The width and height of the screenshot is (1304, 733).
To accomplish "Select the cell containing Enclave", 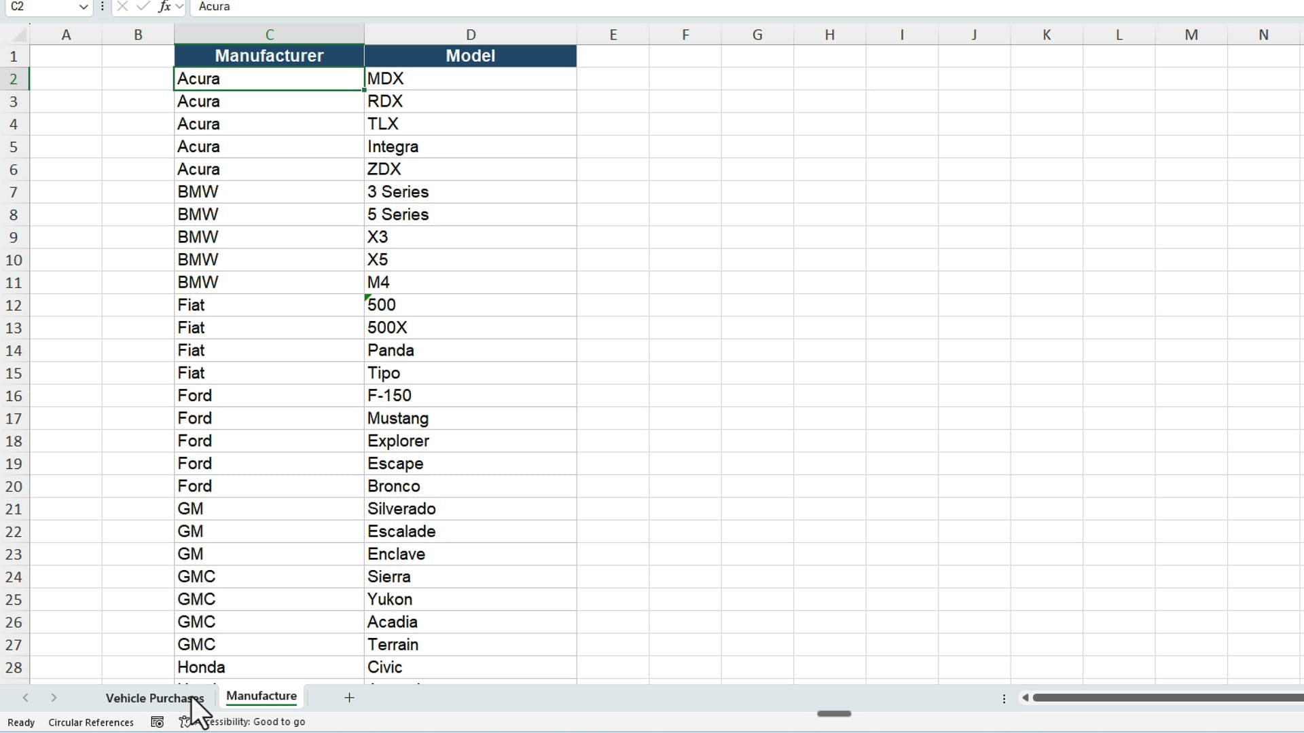I will (471, 554).
